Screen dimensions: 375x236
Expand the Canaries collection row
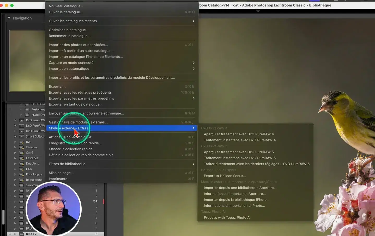[x=15, y=147]
